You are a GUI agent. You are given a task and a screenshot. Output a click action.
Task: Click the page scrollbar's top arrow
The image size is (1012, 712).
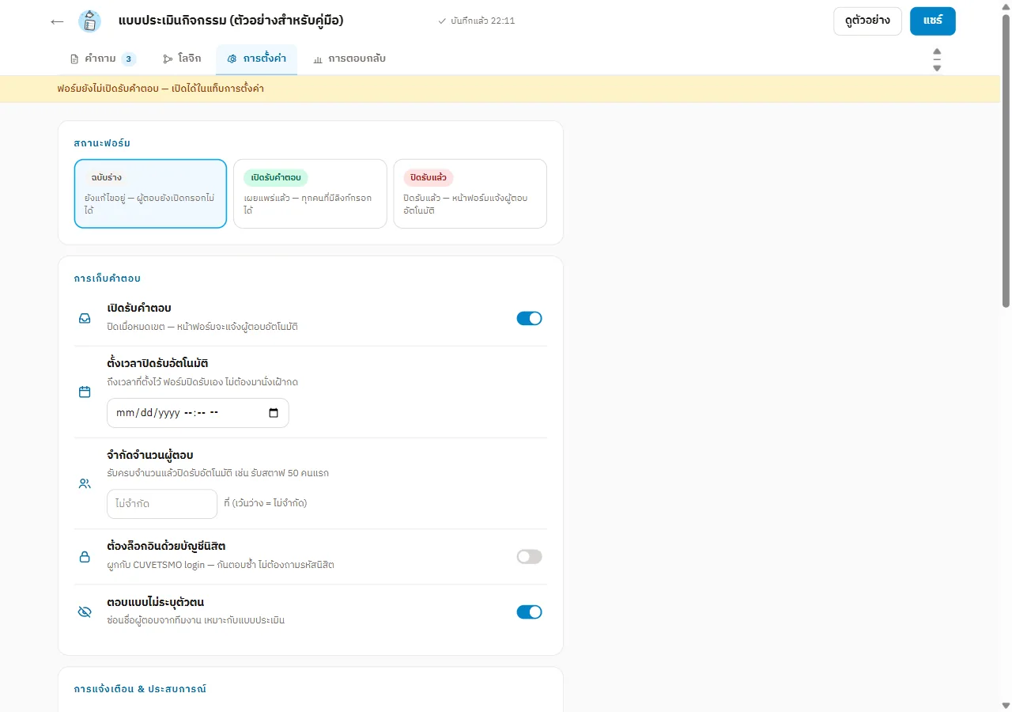coord(1006,6)
